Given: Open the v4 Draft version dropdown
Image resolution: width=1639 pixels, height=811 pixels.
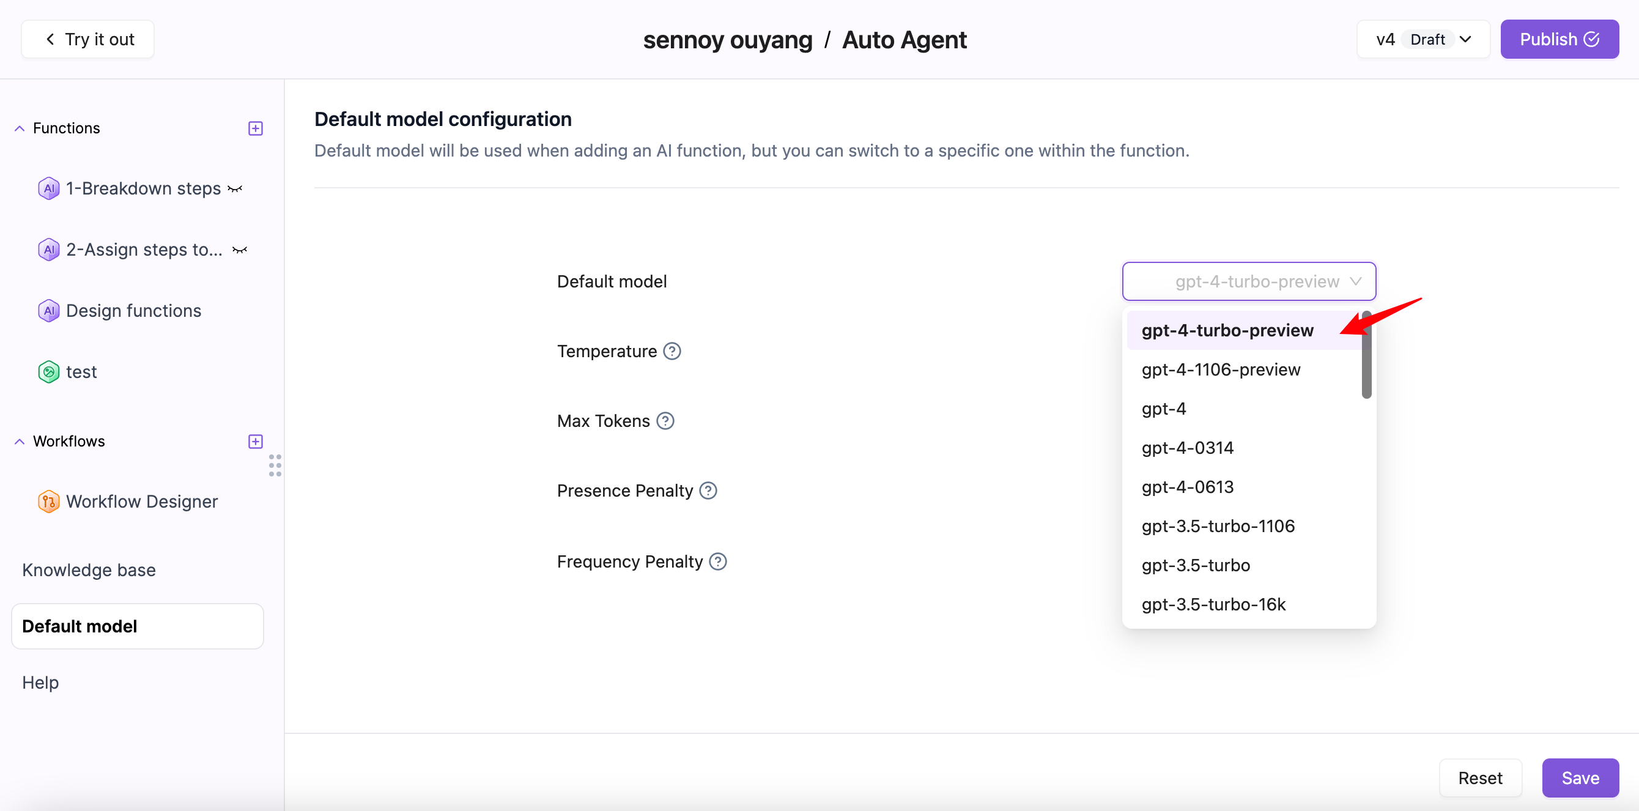Looking at the screenshot, I should pos(1423,39).
